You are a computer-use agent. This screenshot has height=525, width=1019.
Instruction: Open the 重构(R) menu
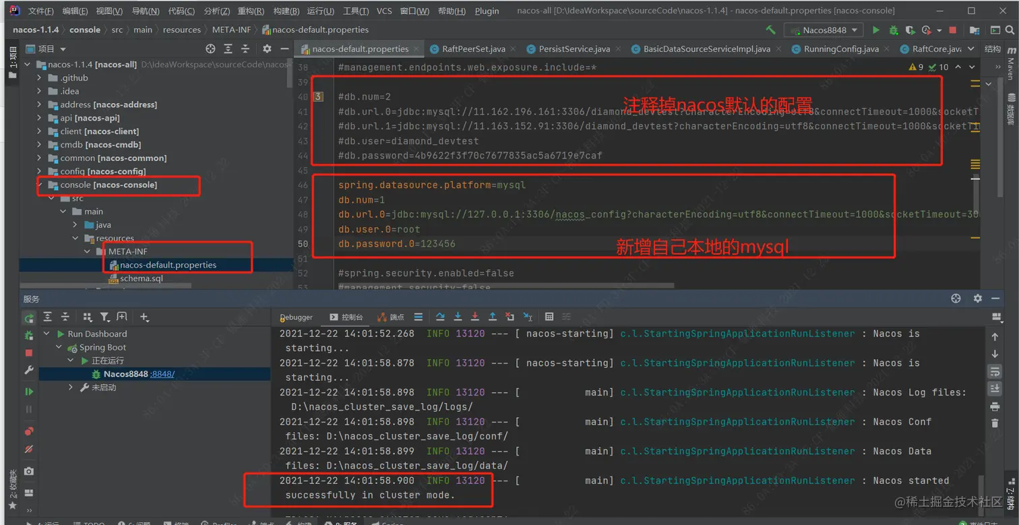251,11
